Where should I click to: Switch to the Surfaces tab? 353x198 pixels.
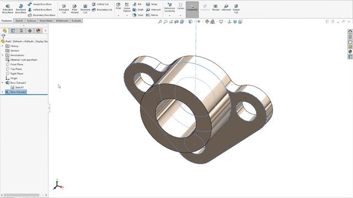[x=31, y=21]
